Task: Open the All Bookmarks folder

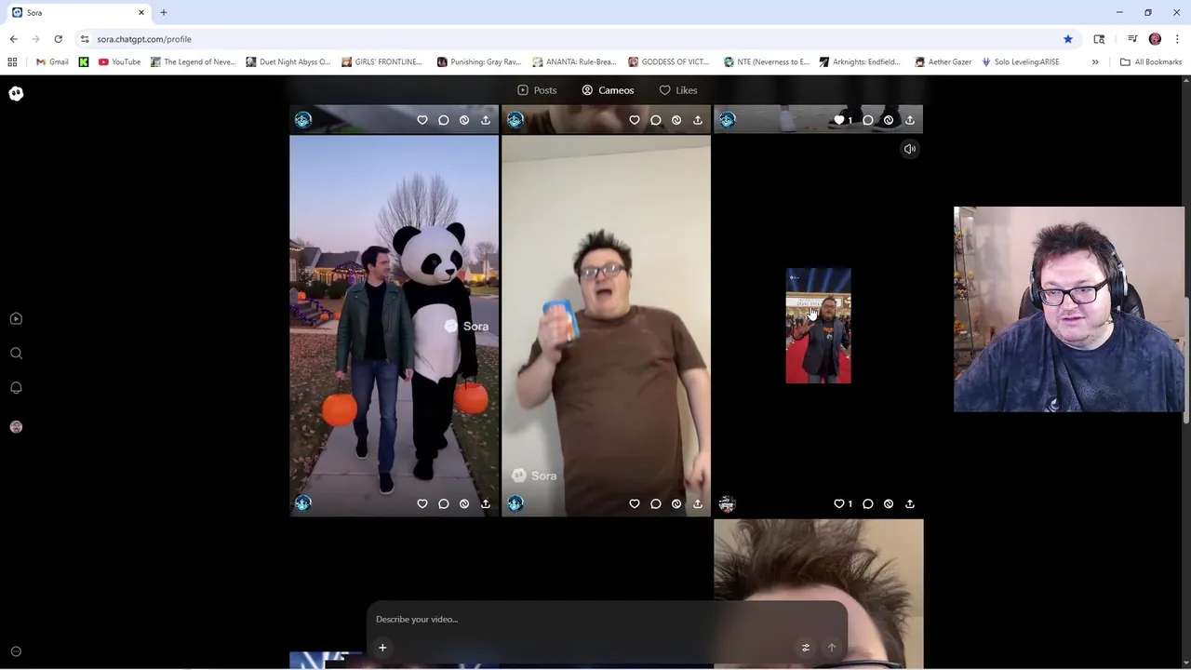Action: (x=1150, y=62)
